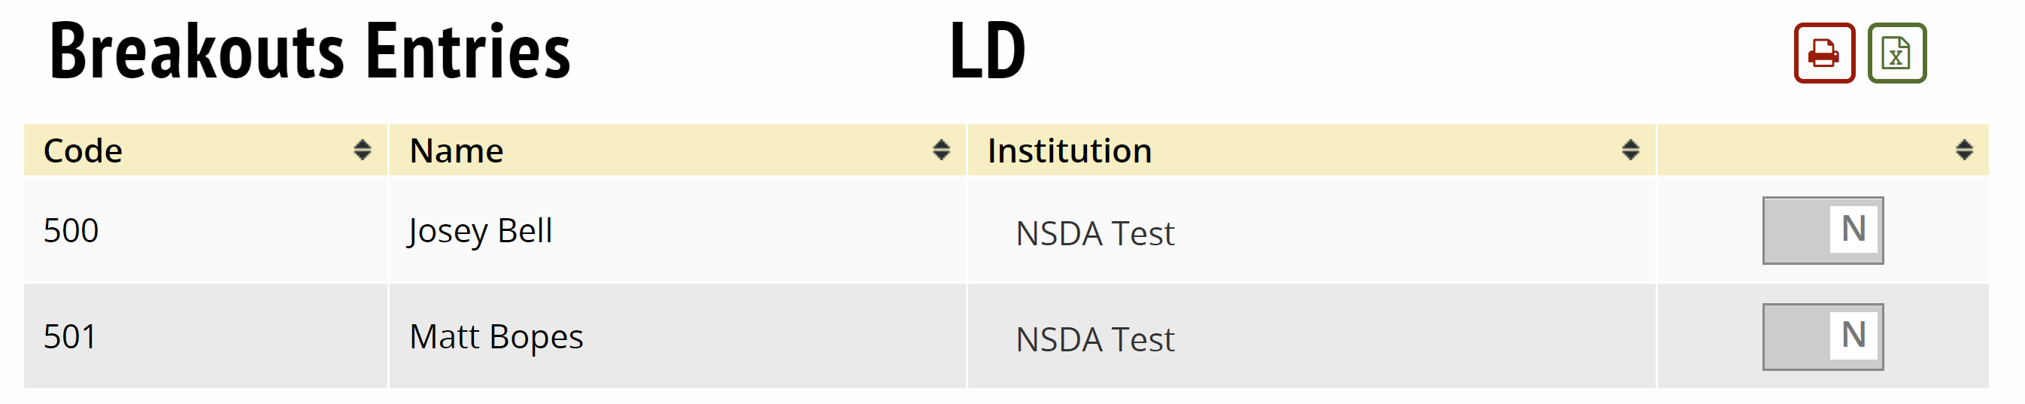Viewport: 2025px width, 404px height.
Task: Click the LD event title
Action: pos(988,52)
